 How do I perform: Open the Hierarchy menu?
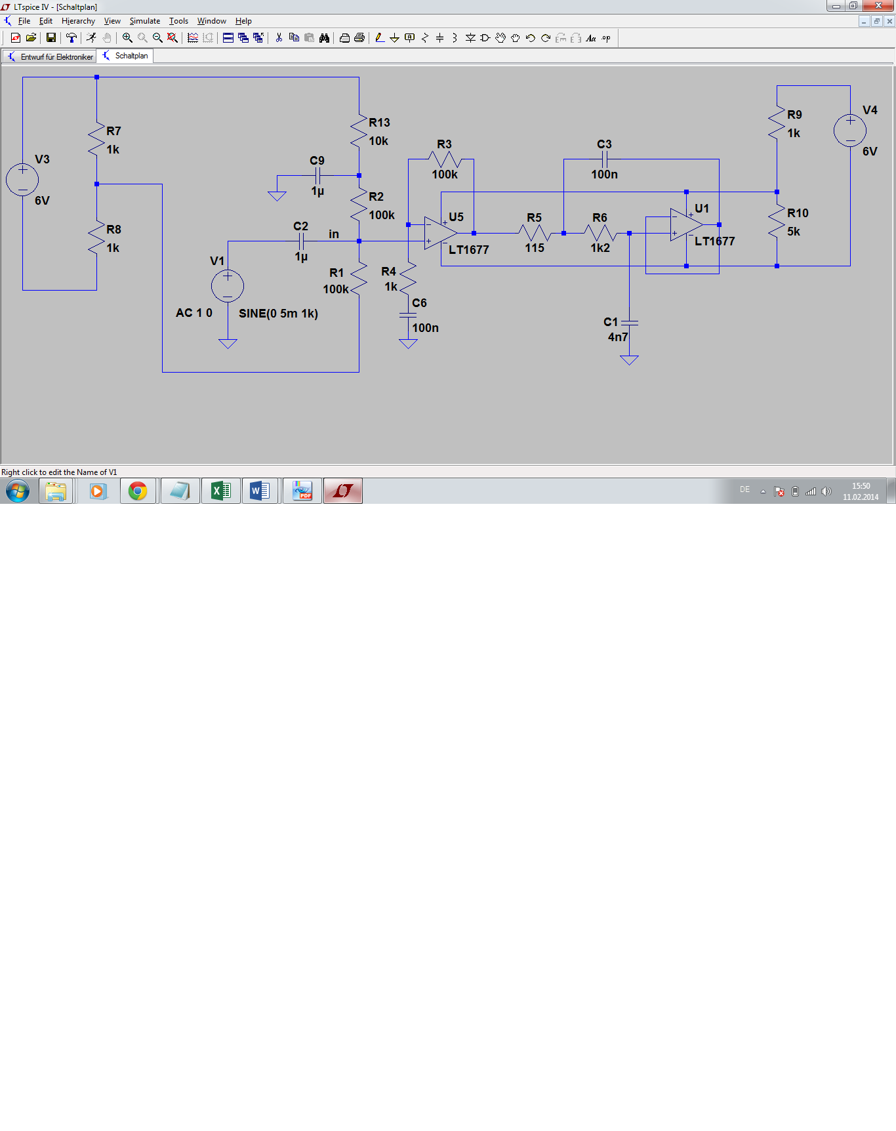click(x=78, y=21)
